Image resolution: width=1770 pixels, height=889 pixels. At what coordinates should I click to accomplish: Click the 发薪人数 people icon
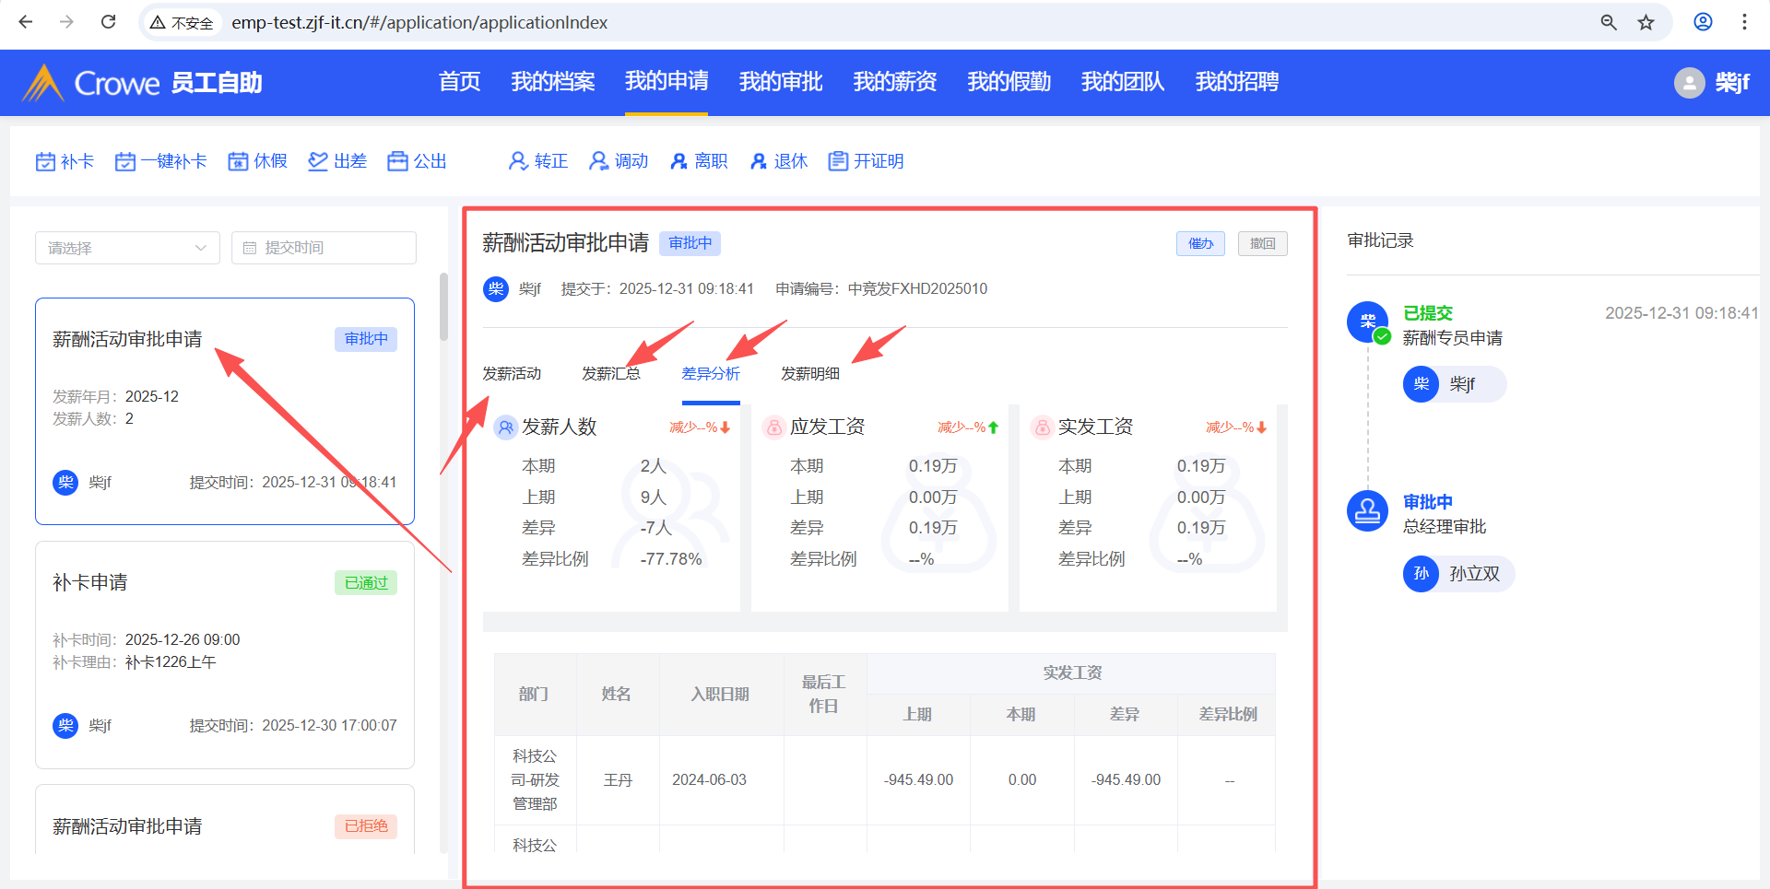pos(505,427)
